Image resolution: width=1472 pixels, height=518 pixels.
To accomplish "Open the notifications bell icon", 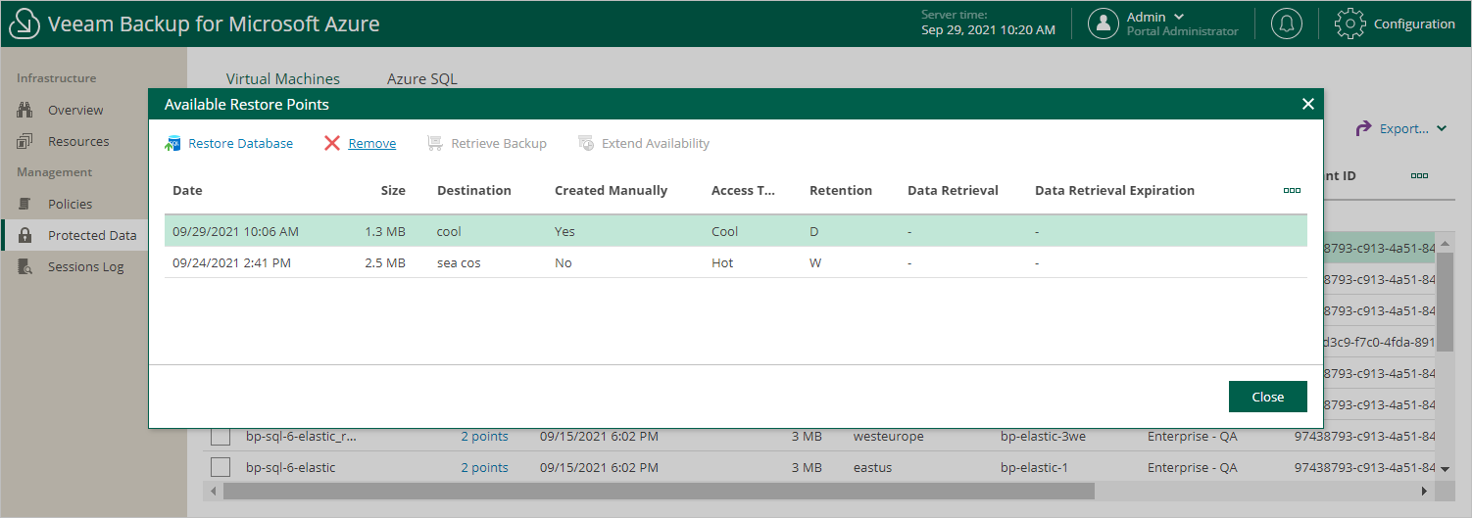I will 1287,24.
